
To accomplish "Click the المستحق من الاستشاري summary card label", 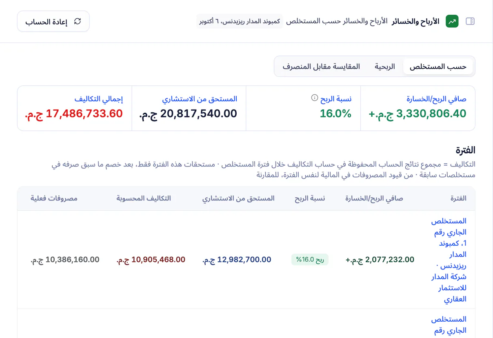I will point(200,99).
